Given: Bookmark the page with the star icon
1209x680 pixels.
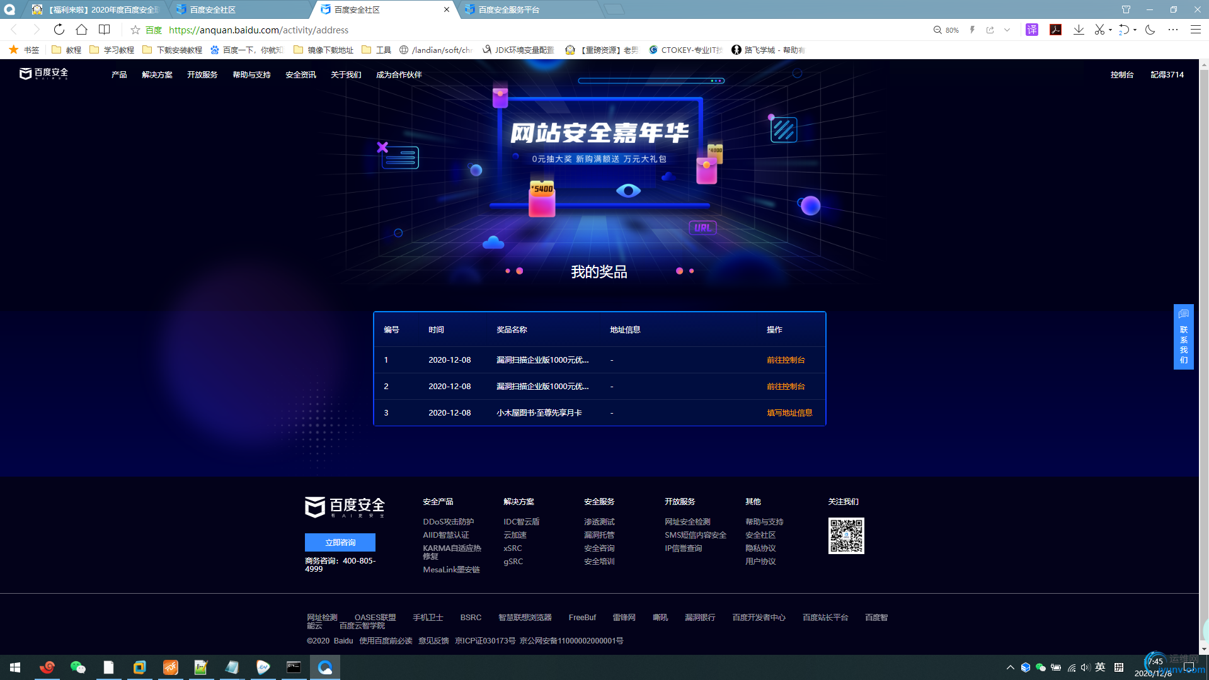Looking at the screenshot, I should tap(135, 30).
